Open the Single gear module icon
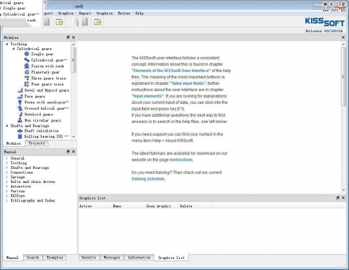 pyautogui.click(x=27, y=54)
